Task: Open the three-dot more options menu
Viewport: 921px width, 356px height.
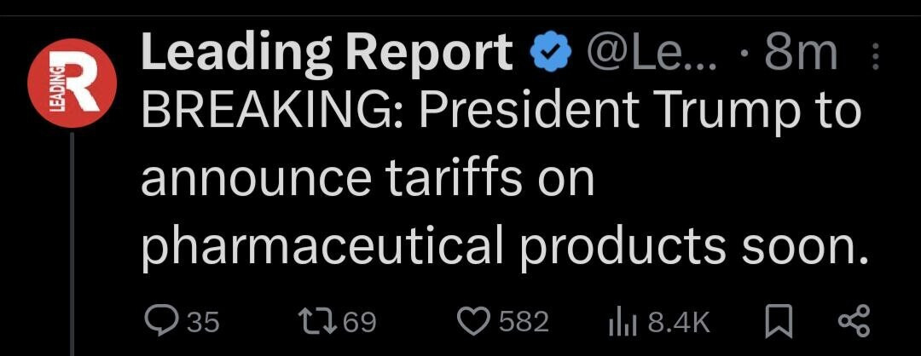Action: [x=875, y=58]
